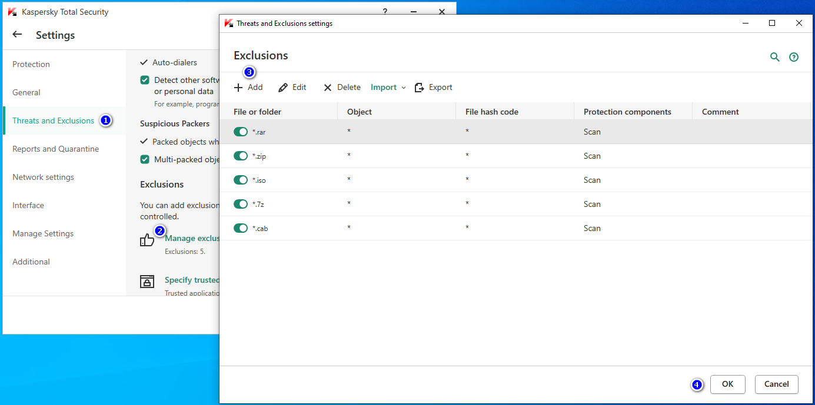The image size is (815, 405).
Task: Click Kaspersky logo in Total Security titlebar
Action: [x=12, y=12]
